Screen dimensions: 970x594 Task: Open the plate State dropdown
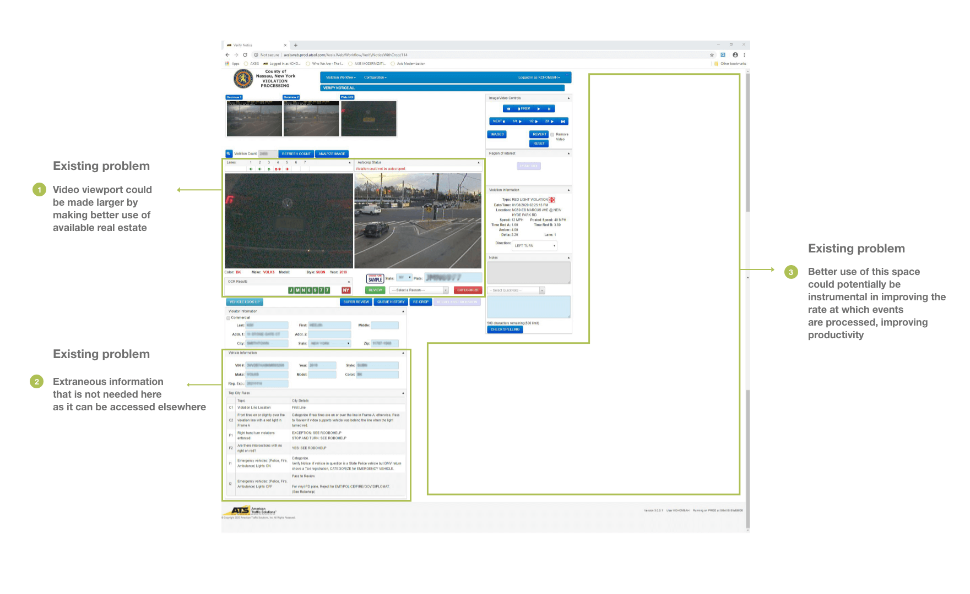tap(404, 278)
